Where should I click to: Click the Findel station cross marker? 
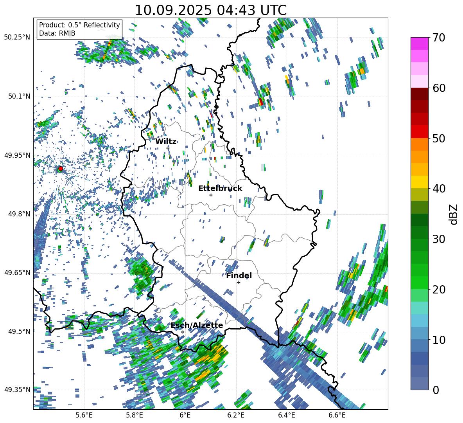(x=239, y=283)
